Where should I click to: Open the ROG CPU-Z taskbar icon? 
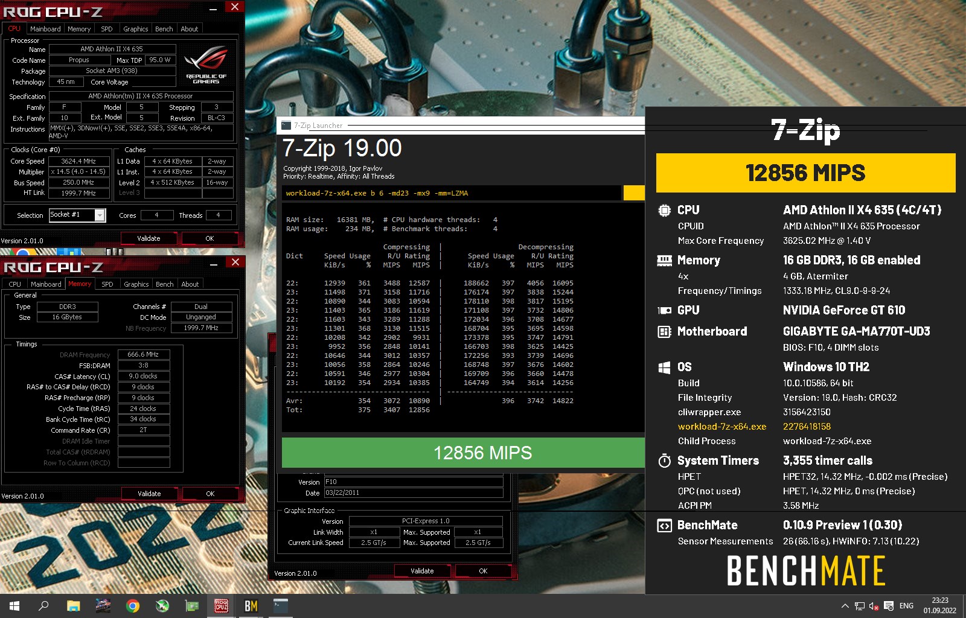(x=222, y=606)
